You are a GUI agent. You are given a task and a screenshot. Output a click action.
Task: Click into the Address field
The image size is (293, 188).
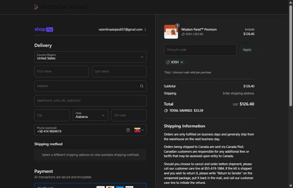[x=91, y=86]
